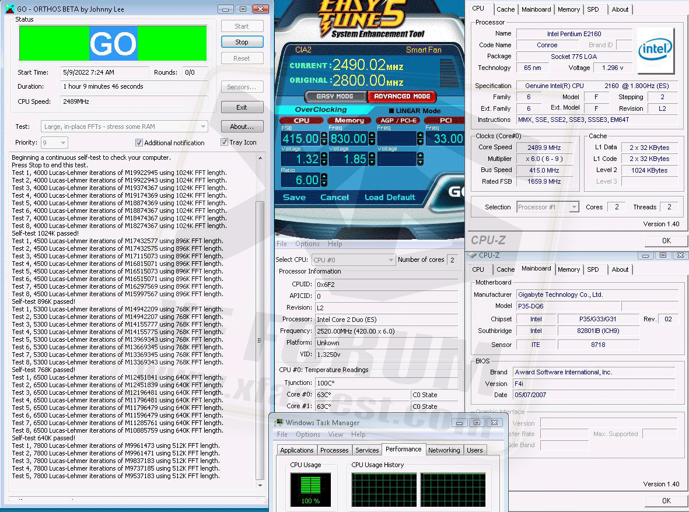
Task: Click 'Self-test 896K passed!' log line
Action: coord(44,301)
